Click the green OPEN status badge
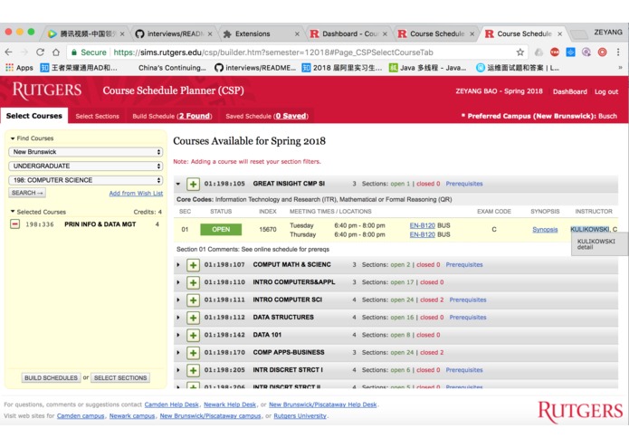The image size is (629, 447). pos(221,230)
